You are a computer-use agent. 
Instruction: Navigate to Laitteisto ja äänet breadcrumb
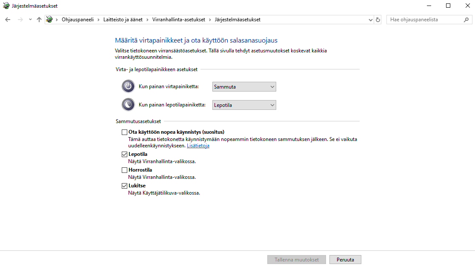(x=123, y=20)
